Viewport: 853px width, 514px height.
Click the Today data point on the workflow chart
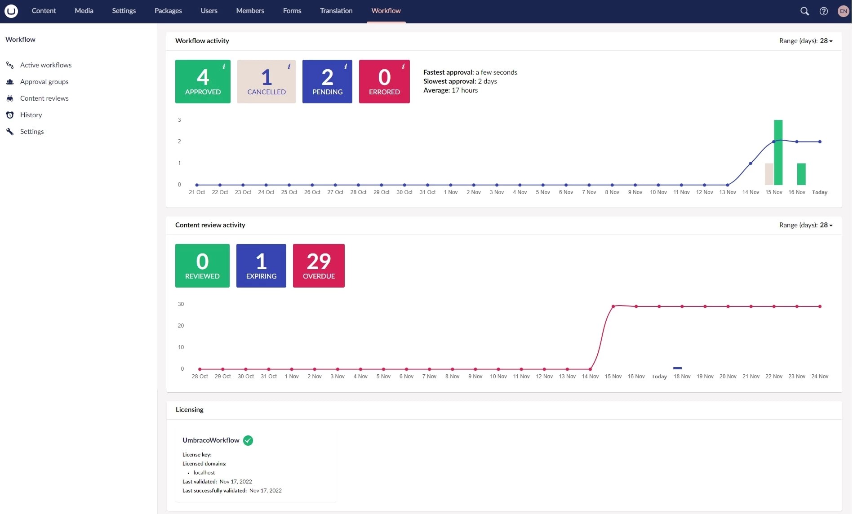tap(820, 141)
